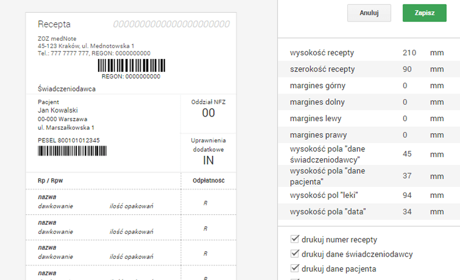The image size is (460, 280).
Task: Edit the wysokość recepty value 210
Action: [x=409, y=53]
